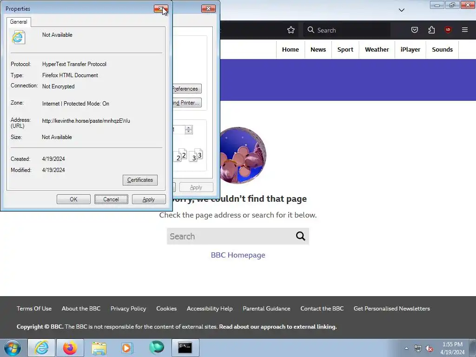Open the Firefox extensions puzzle icon
The image size is (476, 357).
431,30
